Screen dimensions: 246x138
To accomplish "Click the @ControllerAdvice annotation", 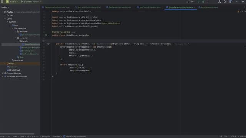I will click(x=61, y=32).
